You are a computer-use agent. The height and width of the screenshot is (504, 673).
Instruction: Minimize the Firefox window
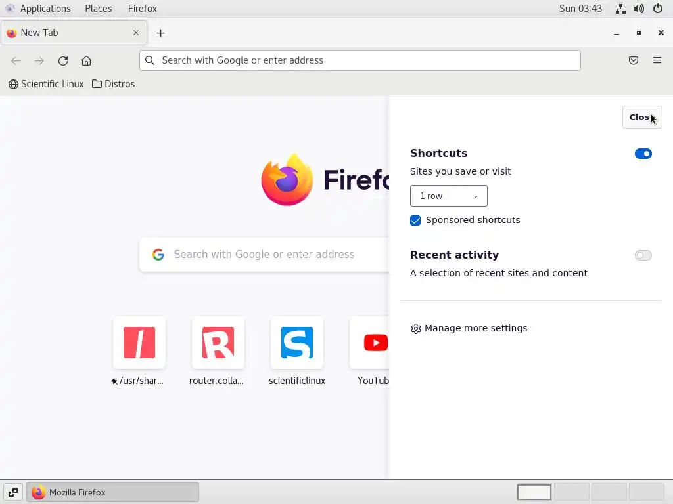(x=616, y=33)
